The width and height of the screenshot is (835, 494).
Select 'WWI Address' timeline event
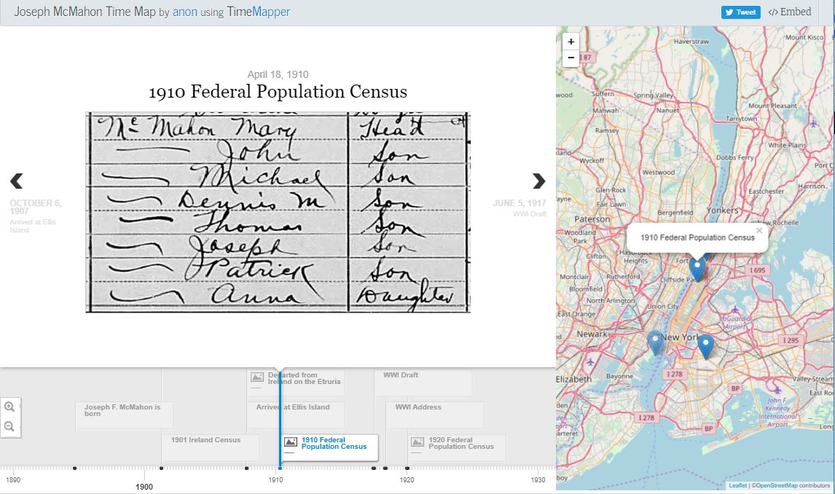coord(435,415)
